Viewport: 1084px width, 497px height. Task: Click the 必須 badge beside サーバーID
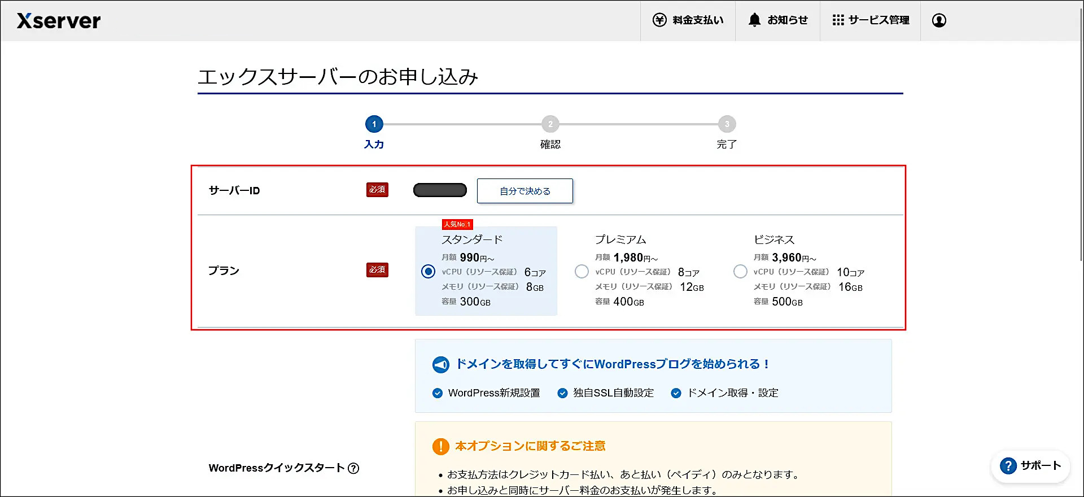[x=377, y=190]
